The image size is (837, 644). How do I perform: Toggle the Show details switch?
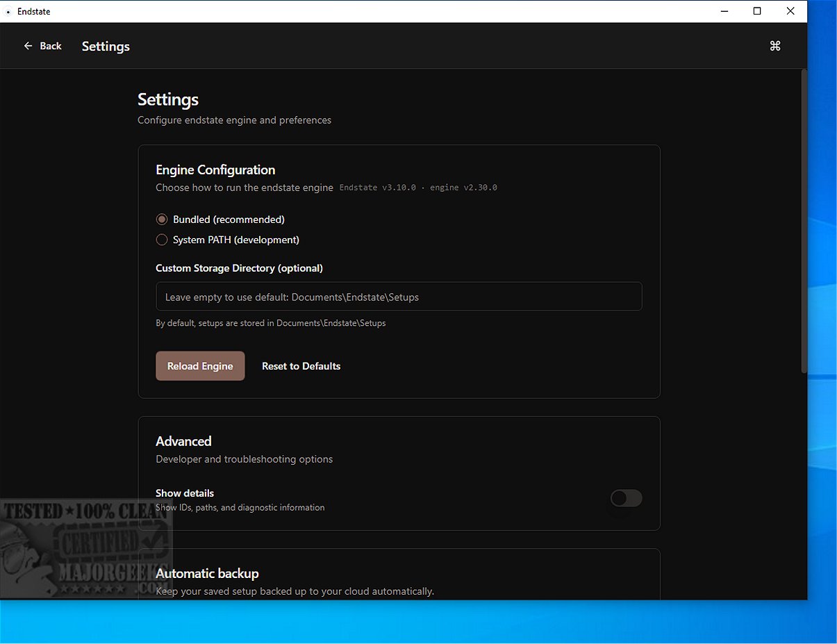coord(626,498)
